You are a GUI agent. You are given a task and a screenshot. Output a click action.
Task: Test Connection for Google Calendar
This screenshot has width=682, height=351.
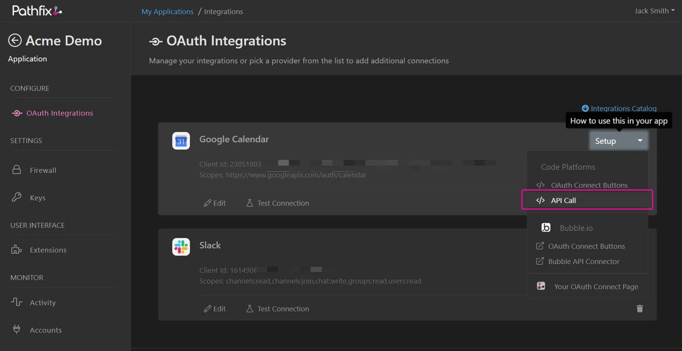tap(278, 203)
